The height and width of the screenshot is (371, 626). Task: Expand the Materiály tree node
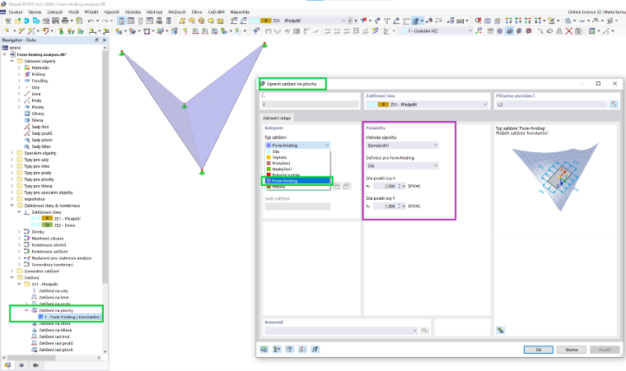19,67
